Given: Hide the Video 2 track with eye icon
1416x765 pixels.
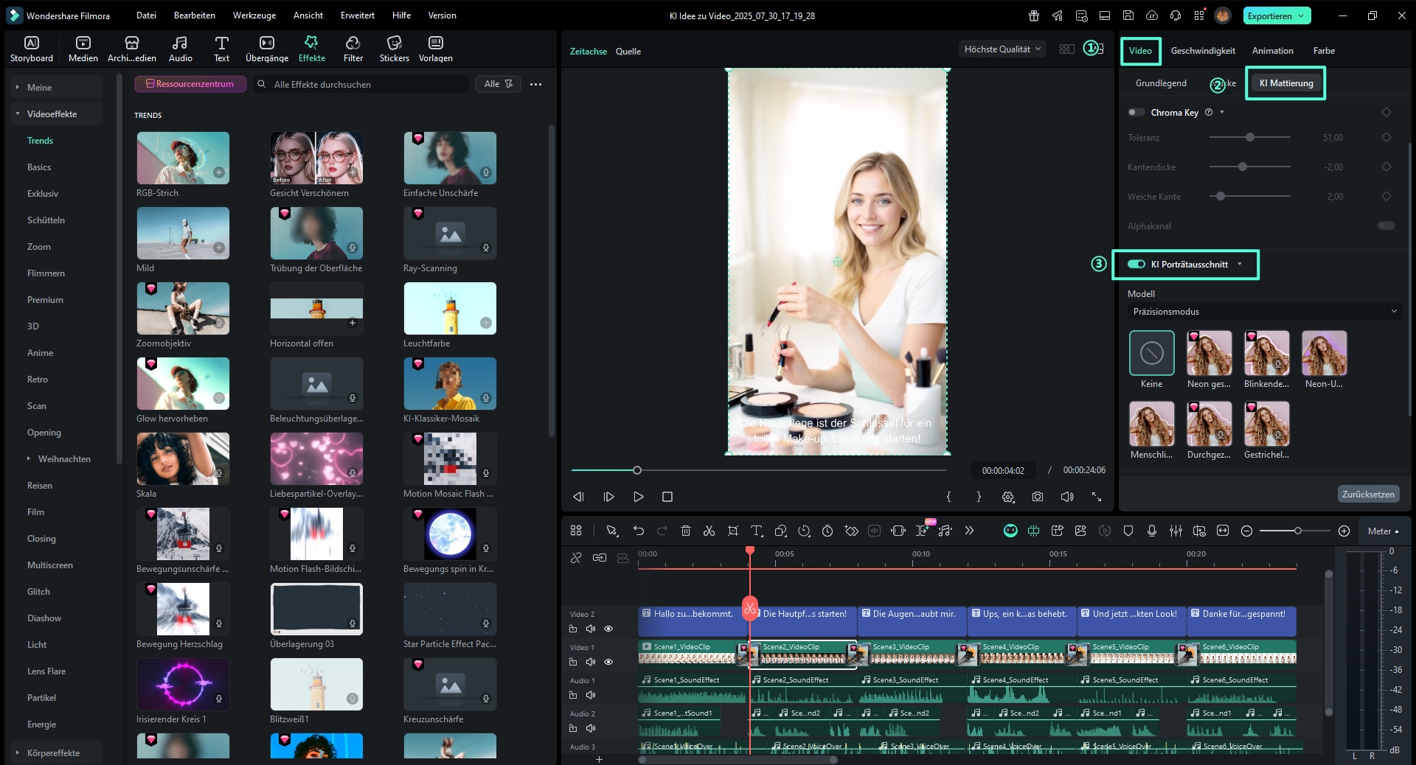Looking at the screenshot, I should 608,629.
